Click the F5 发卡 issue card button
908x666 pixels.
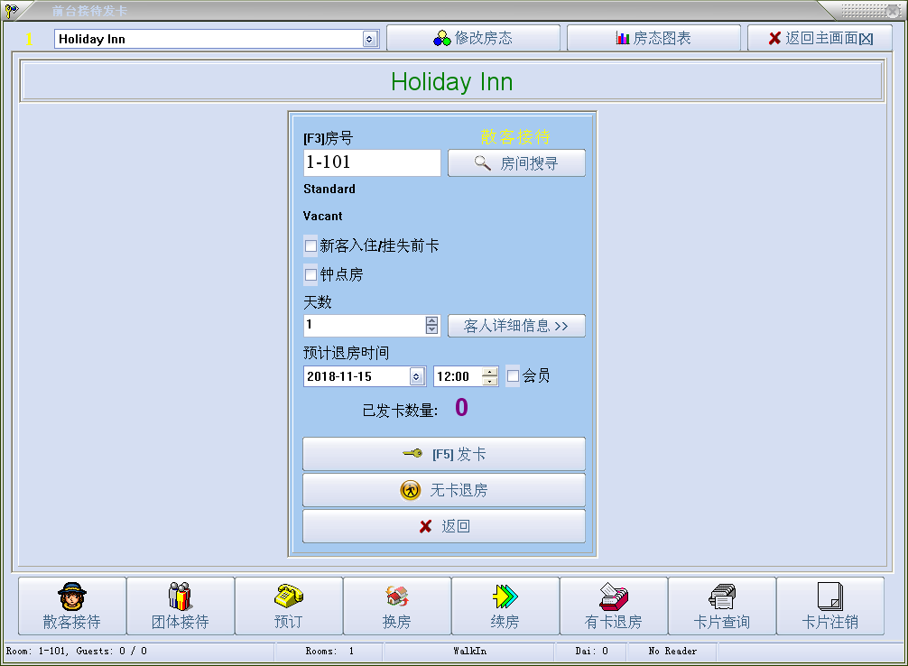[443, 454]
